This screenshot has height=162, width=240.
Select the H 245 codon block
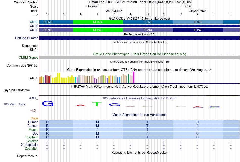[x=198, y=30]
